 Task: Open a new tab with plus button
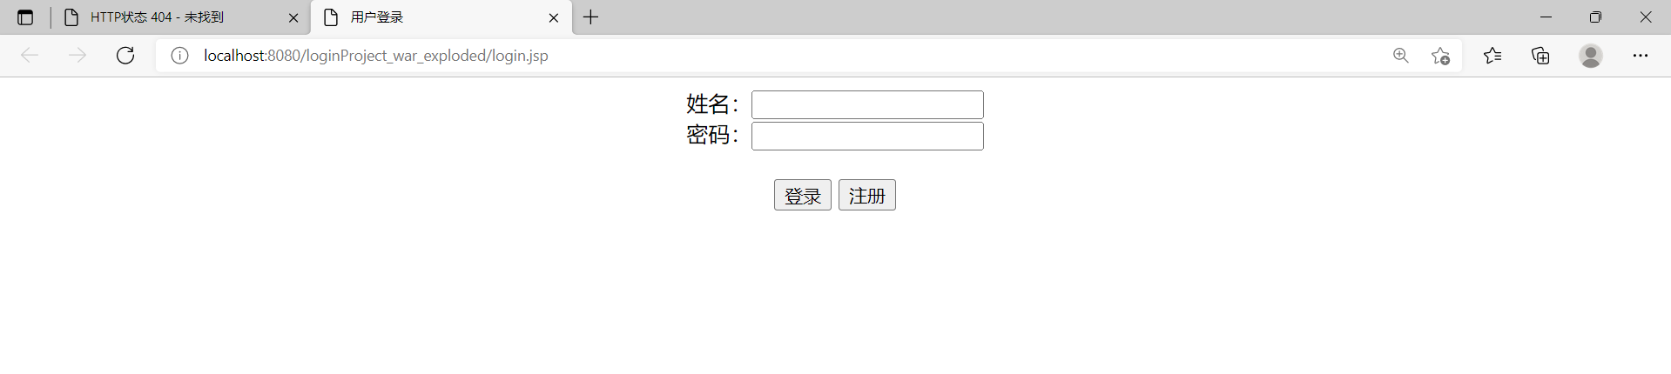pyautogui.click(x=590, y=17)
